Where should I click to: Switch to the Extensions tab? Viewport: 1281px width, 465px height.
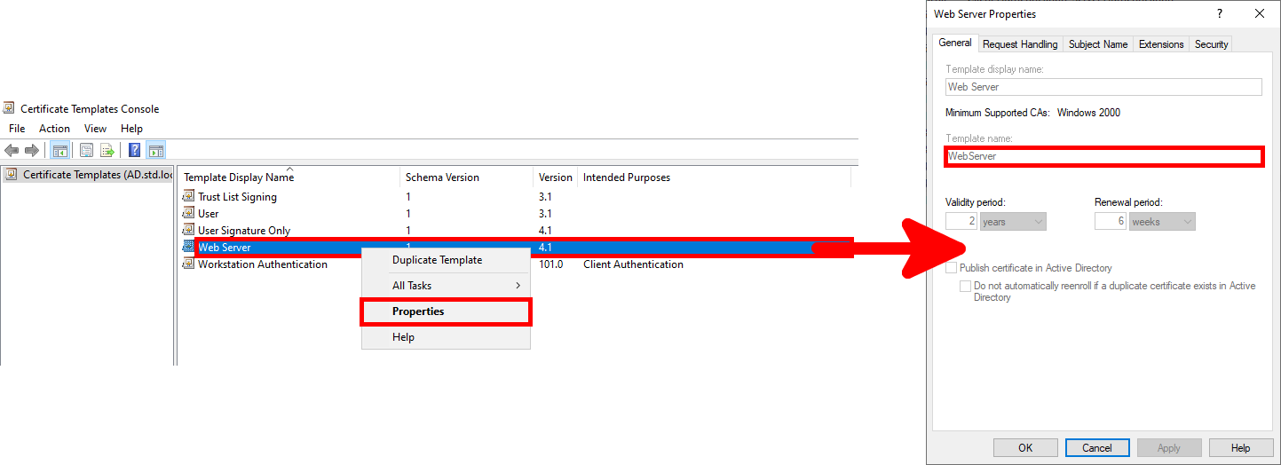[x=1161, y=44]
